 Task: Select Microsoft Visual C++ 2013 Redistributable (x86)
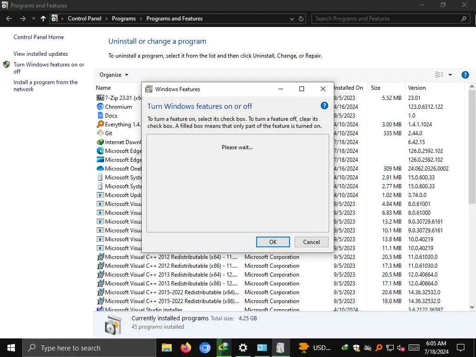[x=171, y=283]
